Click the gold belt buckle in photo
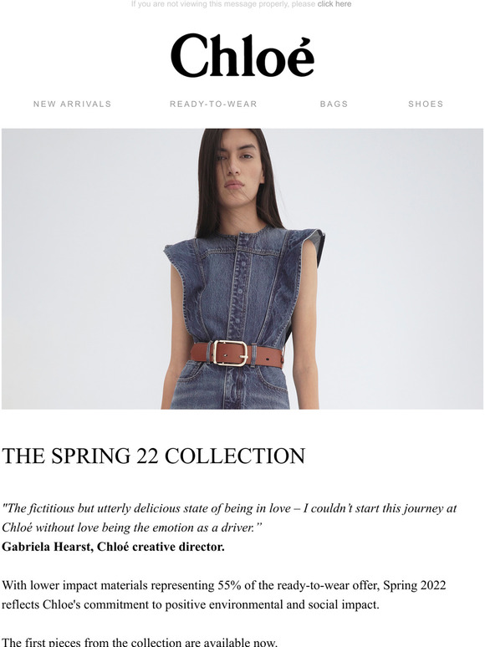 click(x=230, y=352)
